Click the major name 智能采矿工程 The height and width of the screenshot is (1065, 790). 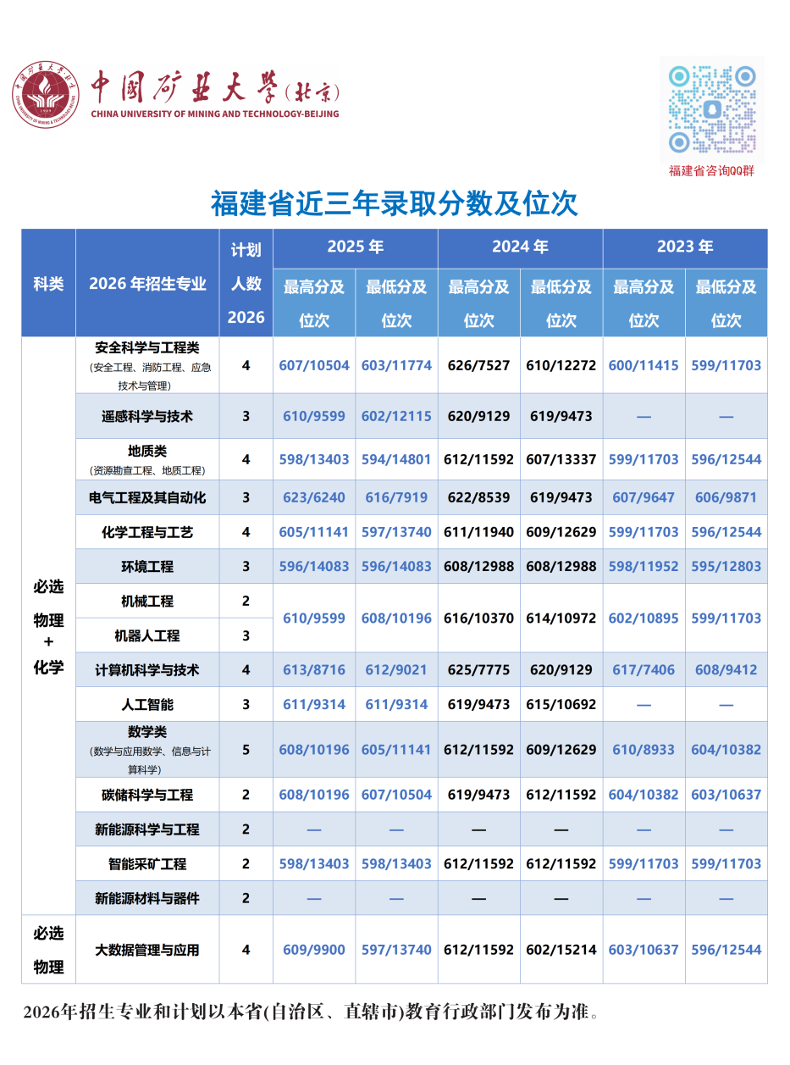(147, 864)
